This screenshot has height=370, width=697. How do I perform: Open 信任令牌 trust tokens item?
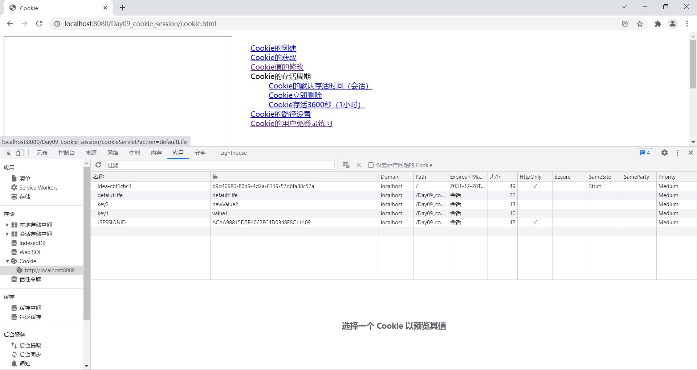pyautogui.click(x=30, y=279)
